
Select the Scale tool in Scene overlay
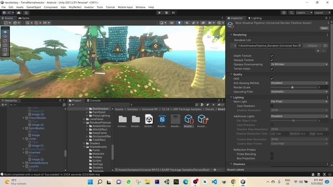[5, 45]
